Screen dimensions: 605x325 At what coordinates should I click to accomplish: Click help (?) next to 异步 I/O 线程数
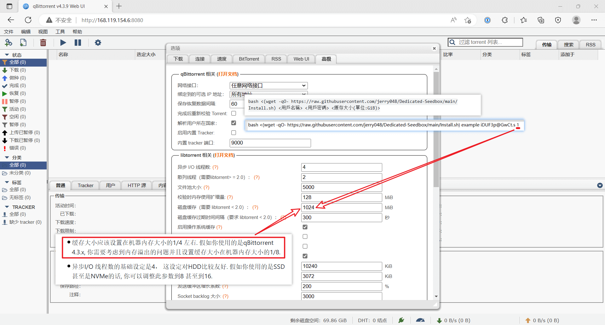215,167
